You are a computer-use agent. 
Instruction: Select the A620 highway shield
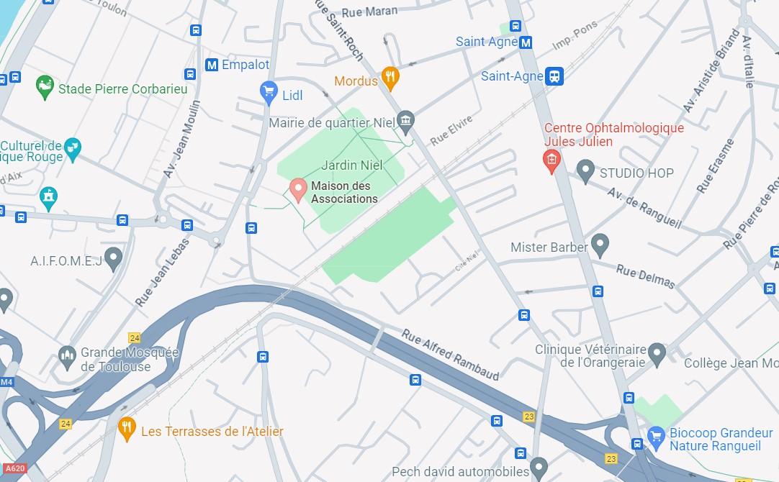(15, 468)
